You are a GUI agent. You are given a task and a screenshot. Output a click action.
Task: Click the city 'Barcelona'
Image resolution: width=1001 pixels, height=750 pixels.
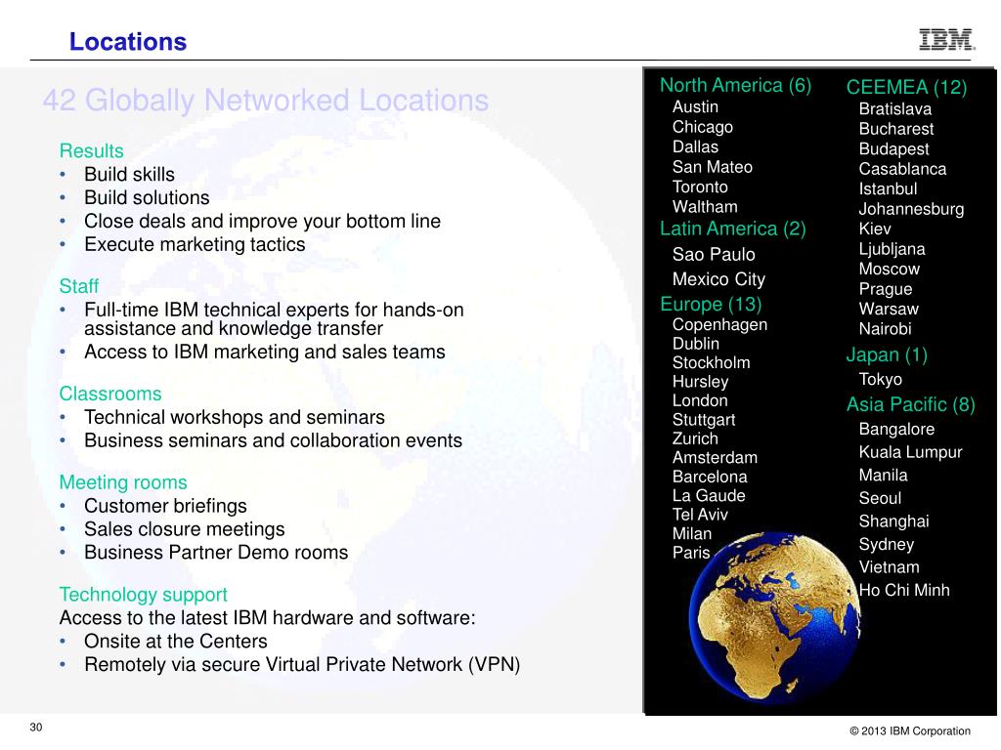coord(710,477)
